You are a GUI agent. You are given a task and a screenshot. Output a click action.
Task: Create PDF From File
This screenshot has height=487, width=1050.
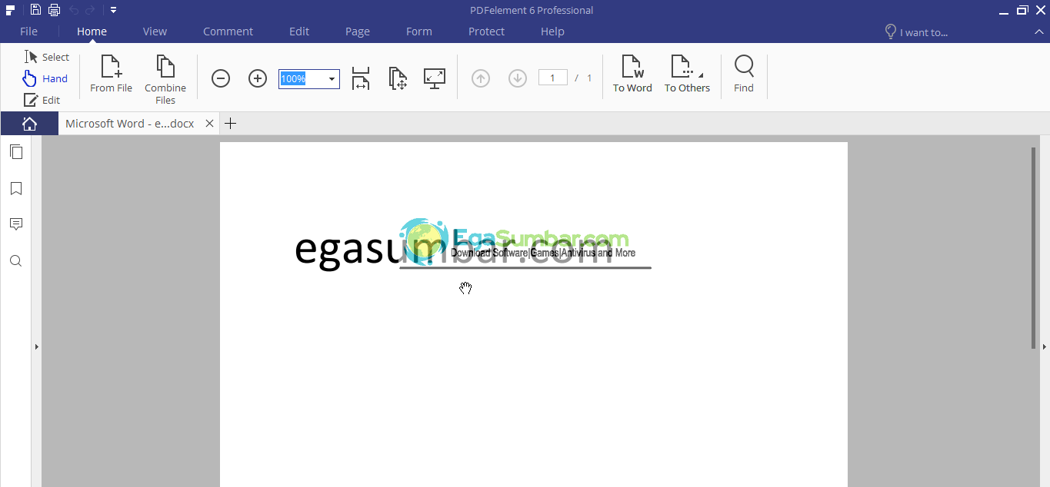pos(112,75)
